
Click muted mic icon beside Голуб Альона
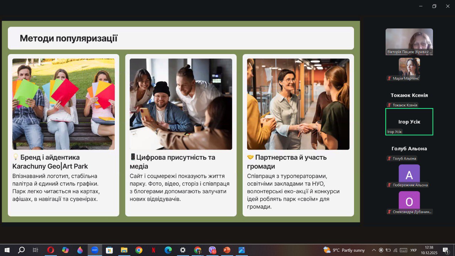point(390,158)
